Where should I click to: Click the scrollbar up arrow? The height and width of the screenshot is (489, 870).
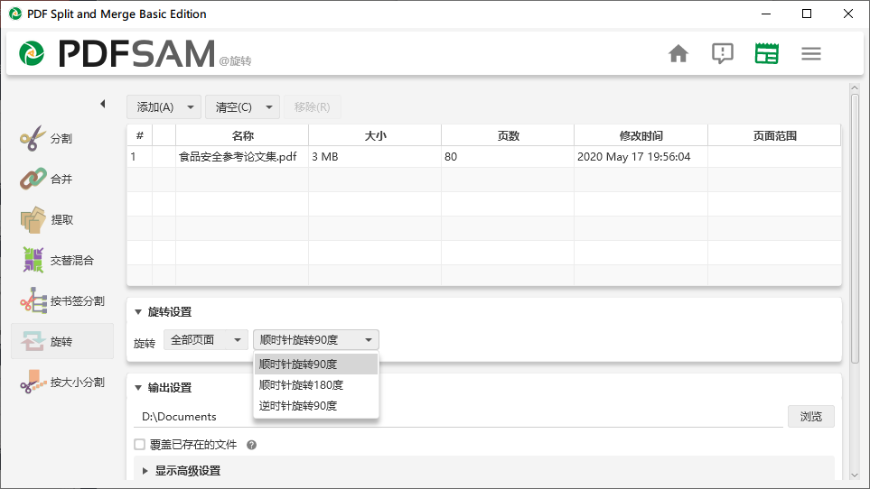pyautogui.click(x=855, y=88)
